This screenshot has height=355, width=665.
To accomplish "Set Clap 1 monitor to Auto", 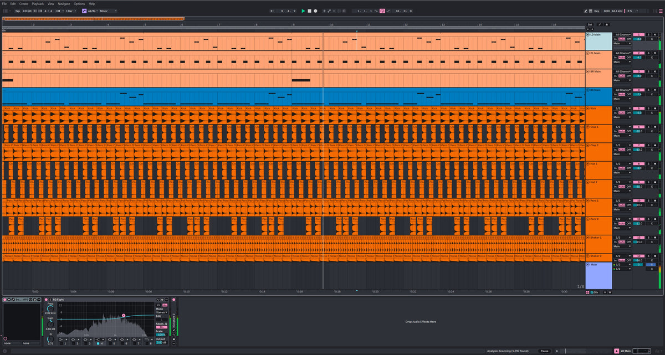I will point(622,131).
